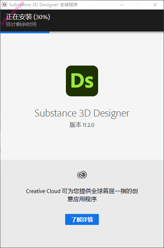Click the blank area above the Ds logo

82,49
